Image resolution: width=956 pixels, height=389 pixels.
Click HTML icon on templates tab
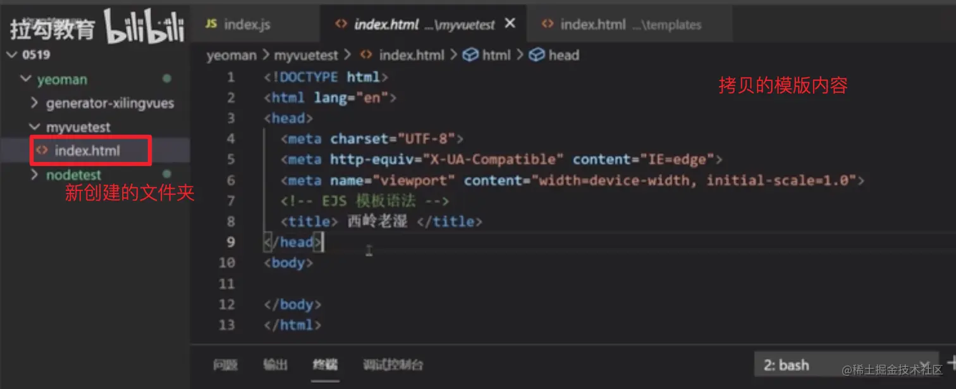click(x=548, y=24)
